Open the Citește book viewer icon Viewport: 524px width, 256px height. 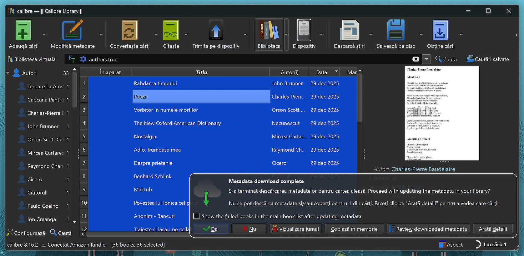(x=171, y=30)
